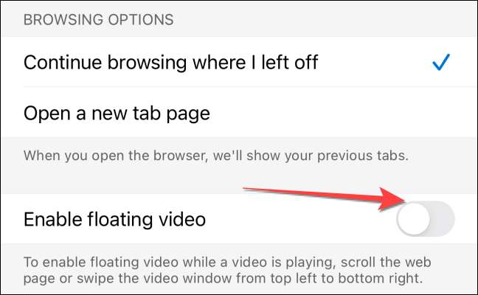Tap the word "OPTIONS" in the header

pos(141,20)
